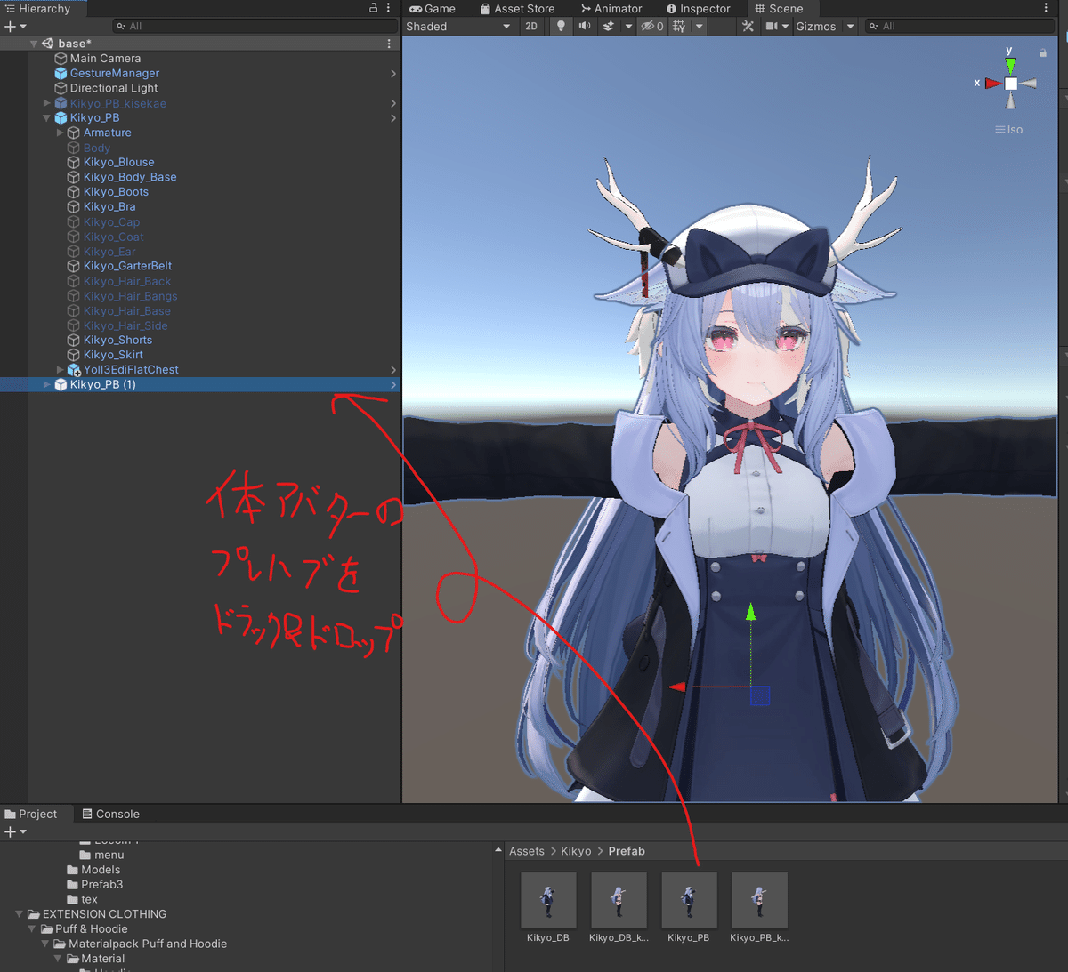Switch to the Asset Store tab
The height and width of the screenshot is (972, 1068).
517,9
